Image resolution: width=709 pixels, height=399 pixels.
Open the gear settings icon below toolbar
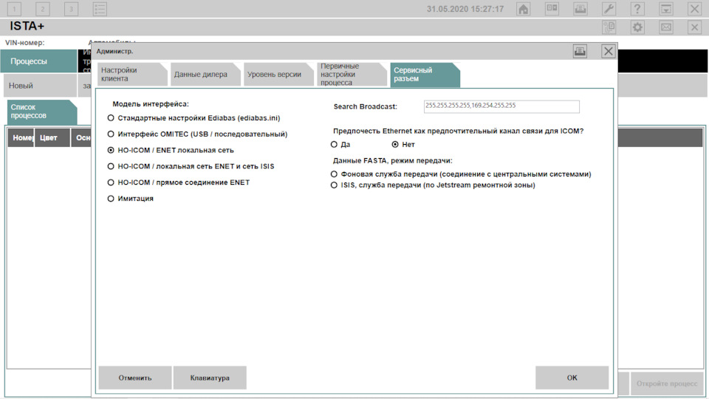tap(637, 27)
